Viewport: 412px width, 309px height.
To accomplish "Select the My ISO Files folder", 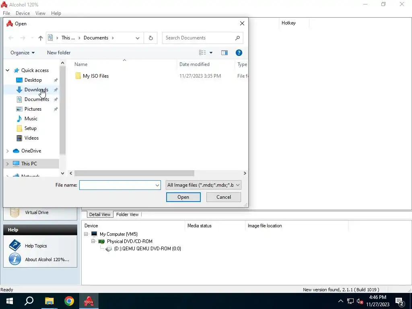I will 96,76.
